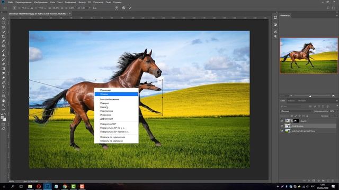Select the History Brush tool
The width and height of the screenshot is (339, 190).
tap(3, 60)
